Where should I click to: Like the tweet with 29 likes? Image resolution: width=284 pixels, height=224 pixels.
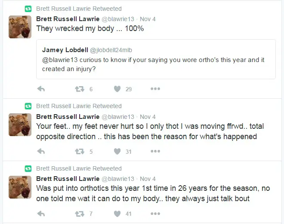coord(117,89)
